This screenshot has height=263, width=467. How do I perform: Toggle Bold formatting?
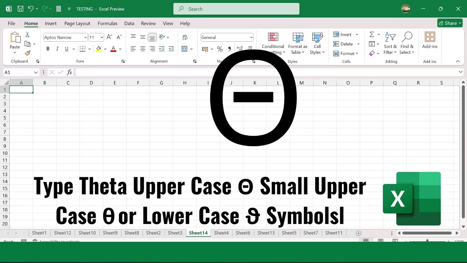(48, 49)
